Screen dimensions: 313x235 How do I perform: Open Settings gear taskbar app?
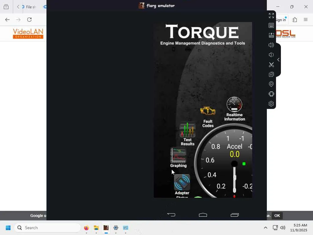(116, 228)
